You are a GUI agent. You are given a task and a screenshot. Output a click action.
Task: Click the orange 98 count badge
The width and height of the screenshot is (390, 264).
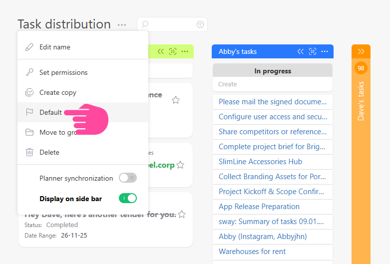click(x=361, y=68)
